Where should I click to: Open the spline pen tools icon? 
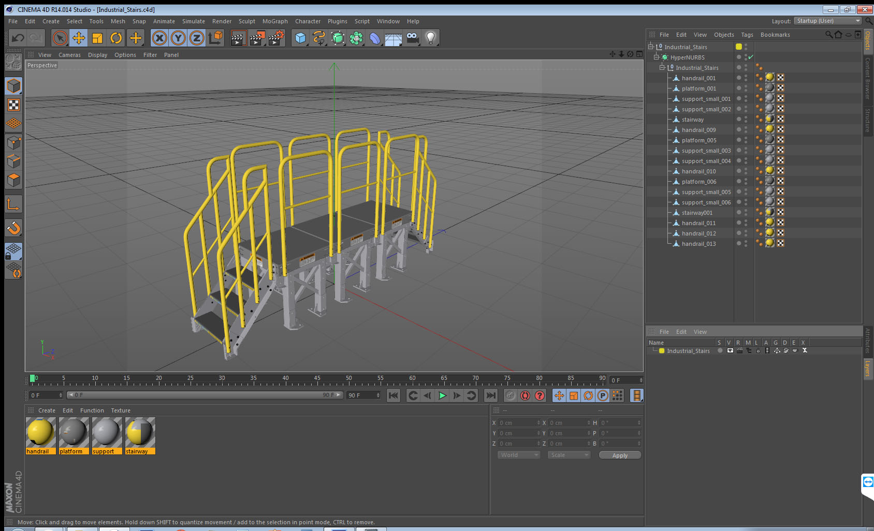click(319, 38)
